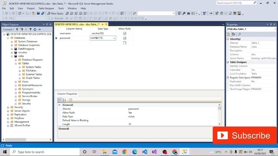This screenshot has height=156, width=278.
Task: Expand the Programmability folder
Action: point(16,93)
